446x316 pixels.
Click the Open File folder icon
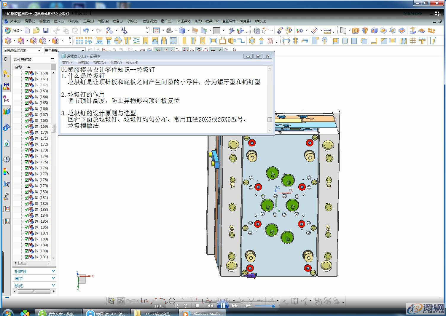click(36, 30)
